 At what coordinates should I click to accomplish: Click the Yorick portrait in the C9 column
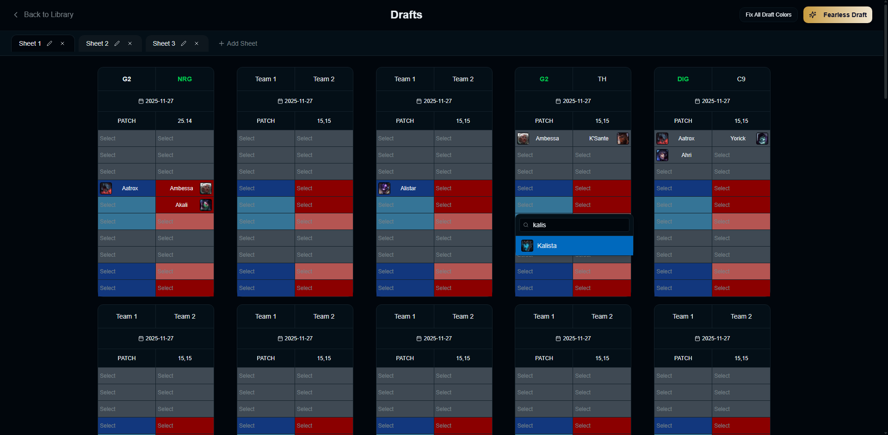pyautogui.click(x=762, y=138)
